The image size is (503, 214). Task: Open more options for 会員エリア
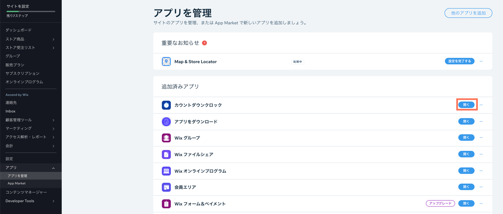coord(481,187)
